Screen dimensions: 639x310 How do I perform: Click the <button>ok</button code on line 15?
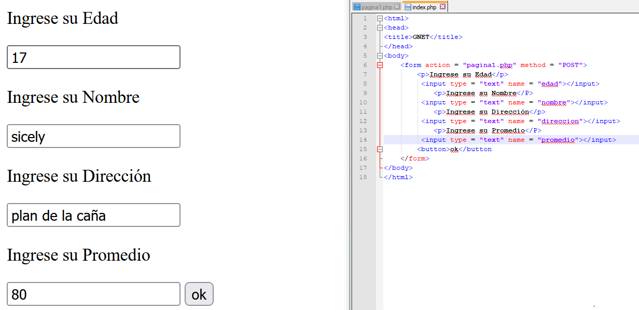(454, 149)
